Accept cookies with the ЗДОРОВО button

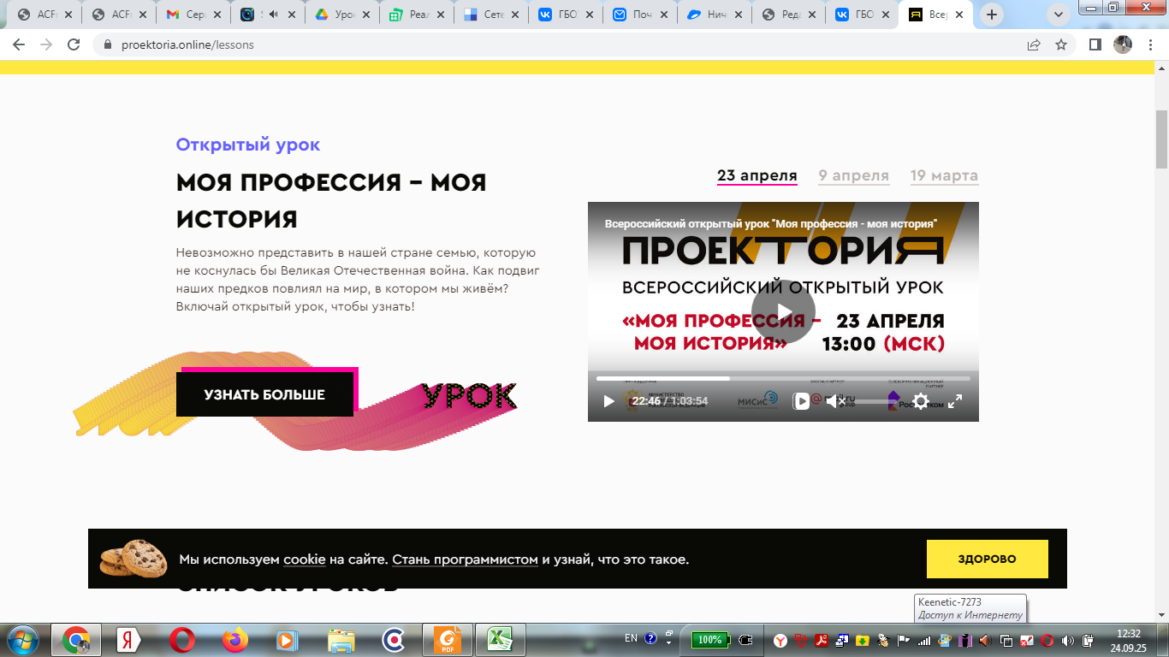tap(987, 559)
